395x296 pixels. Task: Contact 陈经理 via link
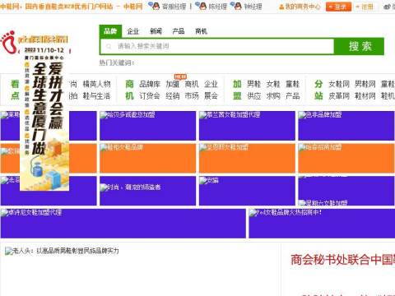point(218,7)
